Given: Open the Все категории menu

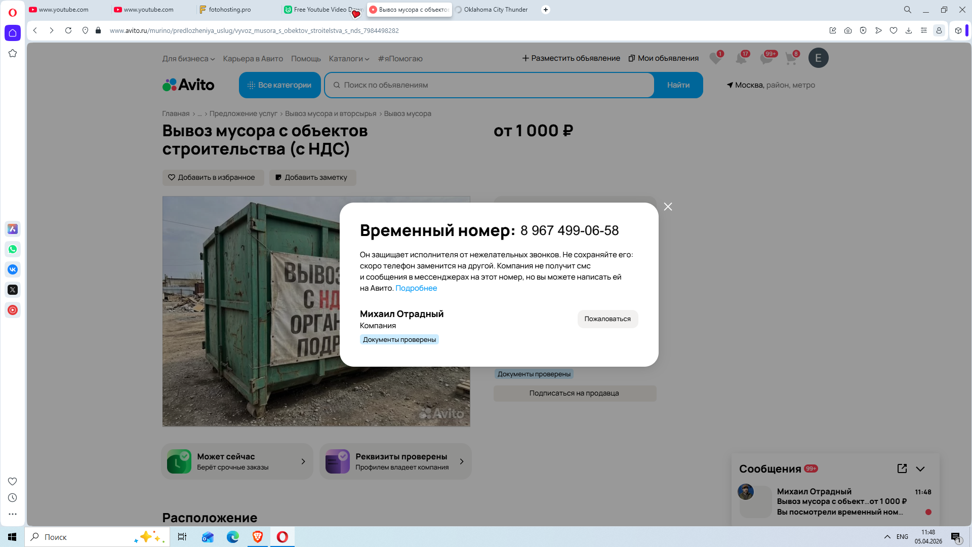Looking at the screenshot, I should pos(279,85).
